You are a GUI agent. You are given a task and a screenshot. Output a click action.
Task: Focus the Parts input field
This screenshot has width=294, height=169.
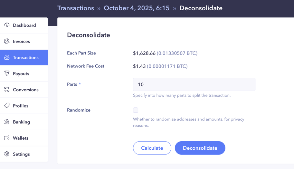[x=194, y=84]
